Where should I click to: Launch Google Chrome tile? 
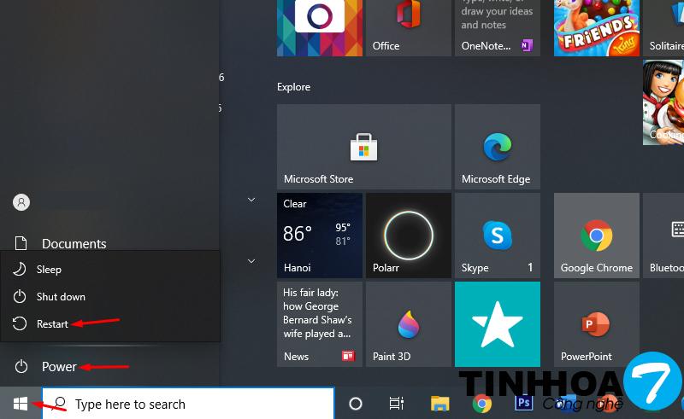coord(596,236)
